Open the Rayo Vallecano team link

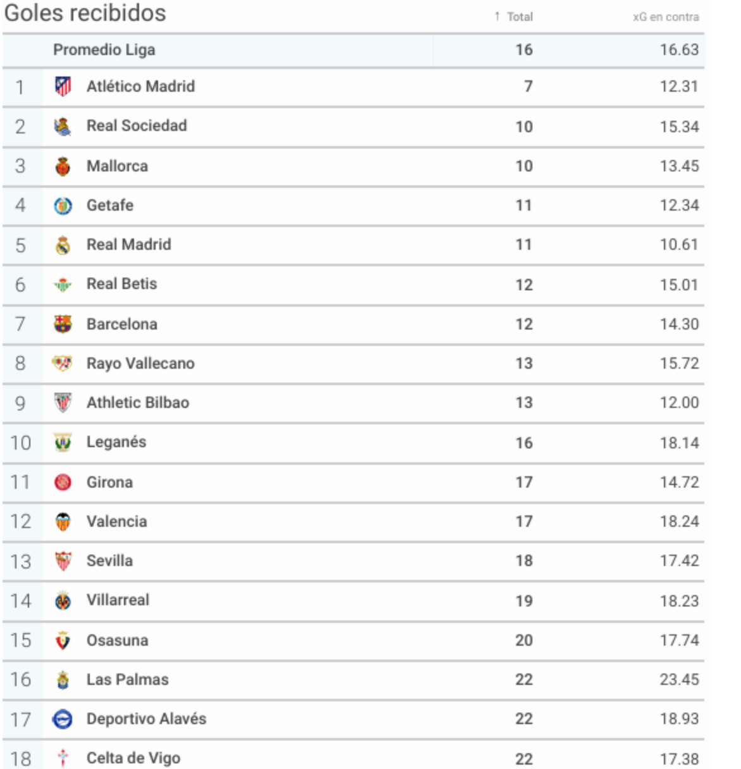[140, 364]
